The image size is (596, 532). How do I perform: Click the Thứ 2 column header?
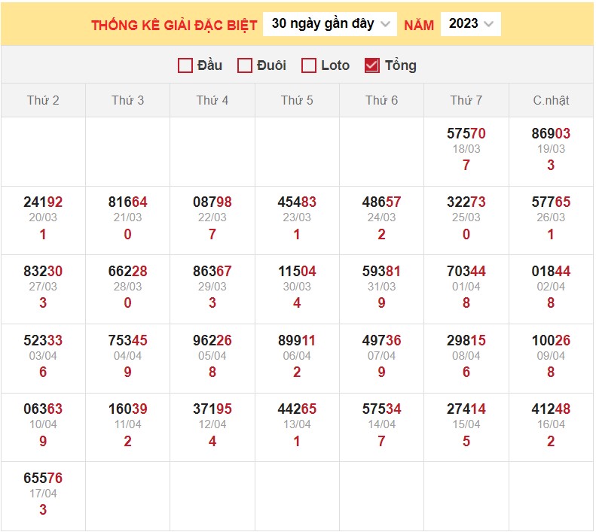pyautogui.click(x=43, y=100)
